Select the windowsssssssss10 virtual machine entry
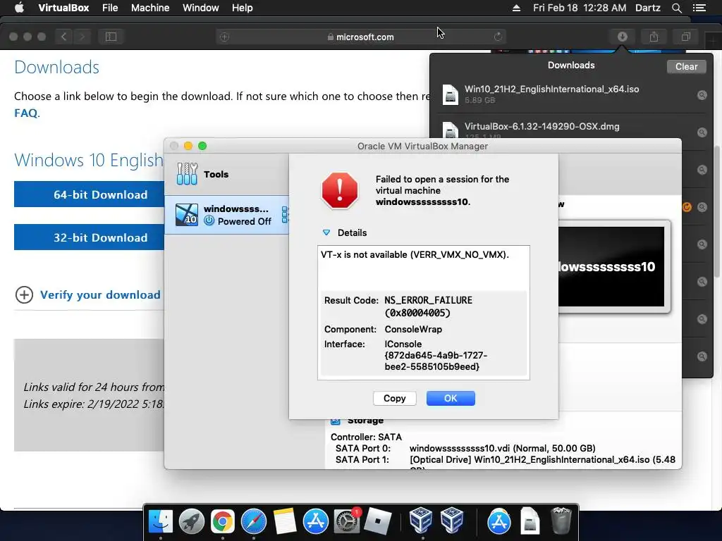Image resolution: width=722 pixels, height=541 pixels. pyautogui.click(x=226, y=215)
